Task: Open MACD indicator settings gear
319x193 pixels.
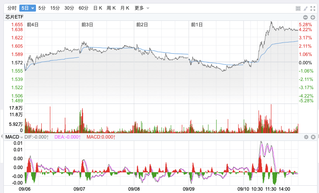Action: 306,137
